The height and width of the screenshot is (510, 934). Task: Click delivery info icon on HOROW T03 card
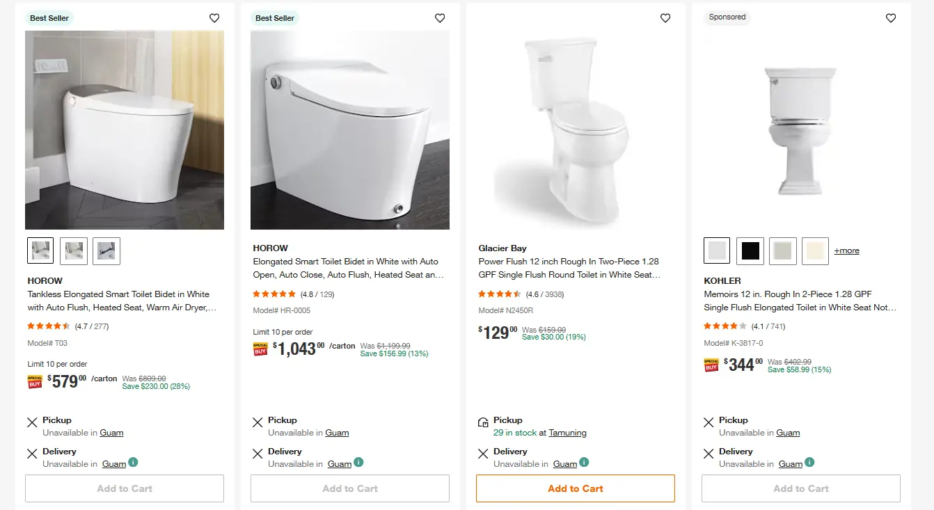[x=134, y=462]
